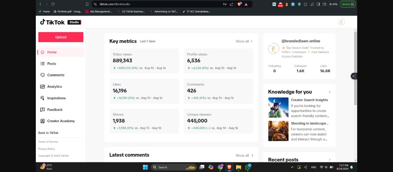Select the Profile views metric card
Viewport: 393px width, 172px height.
[219, 61]
